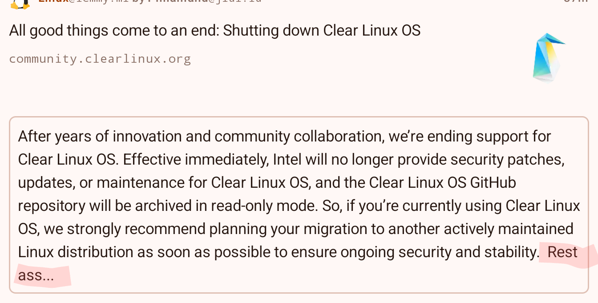Image resolution: width=598 pixels, height=303 pixels.
Task: Click the post body preview box
Action: (299, 205)
